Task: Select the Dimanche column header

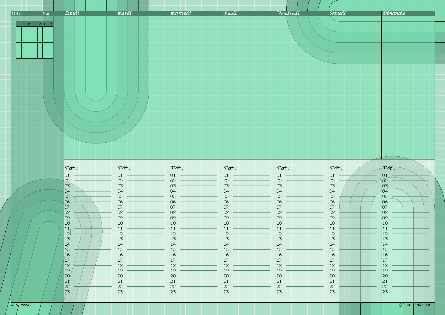Action: tap(394, 13)
